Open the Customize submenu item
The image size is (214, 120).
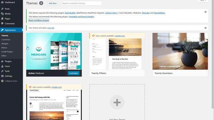[x=6, y=40]
